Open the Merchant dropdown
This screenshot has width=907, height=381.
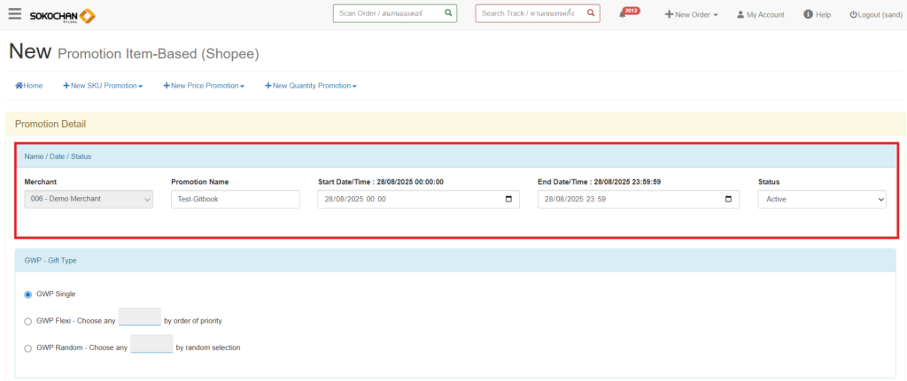89,199
